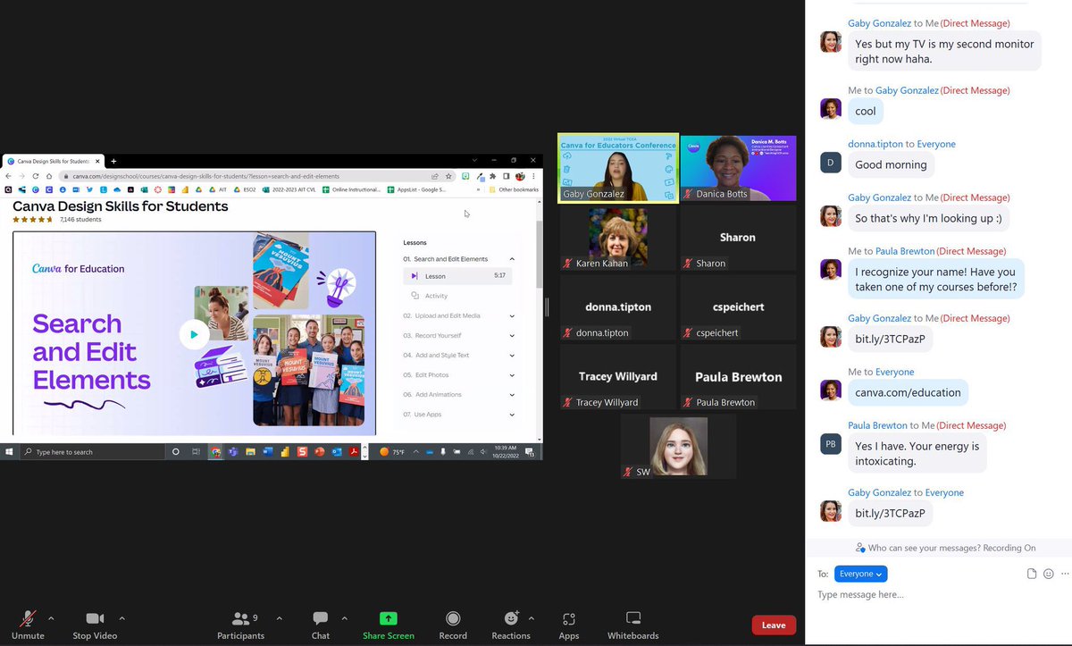Open 'Other bookmarks' folder
The height and width of the screenshot is (646, 1072).
click(x=514, y=189)
